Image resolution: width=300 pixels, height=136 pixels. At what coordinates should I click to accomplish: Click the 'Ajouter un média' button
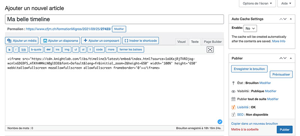pos(22,40)
